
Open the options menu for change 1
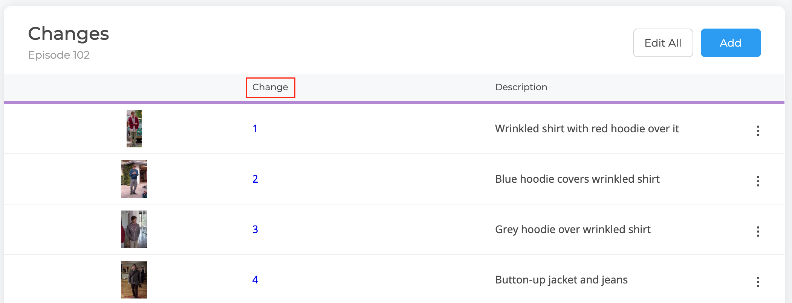(758, 131)
